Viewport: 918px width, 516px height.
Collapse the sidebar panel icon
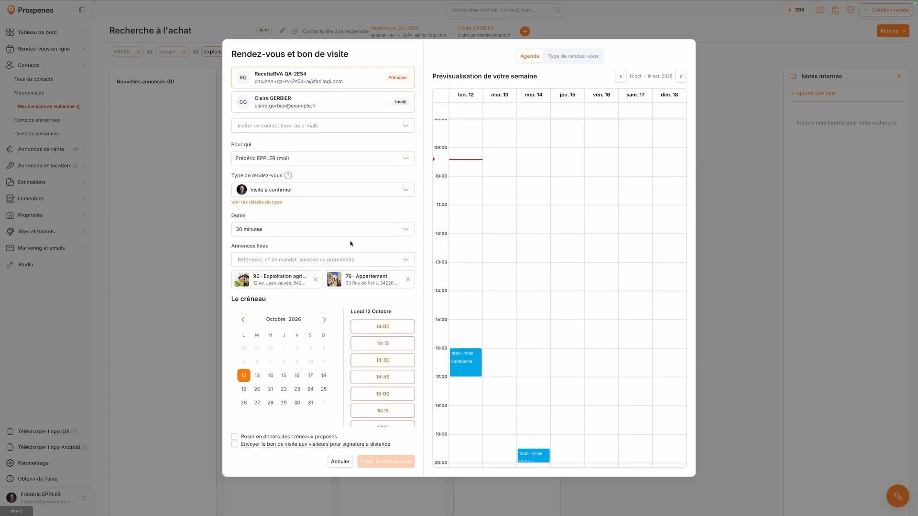(82, 10)
